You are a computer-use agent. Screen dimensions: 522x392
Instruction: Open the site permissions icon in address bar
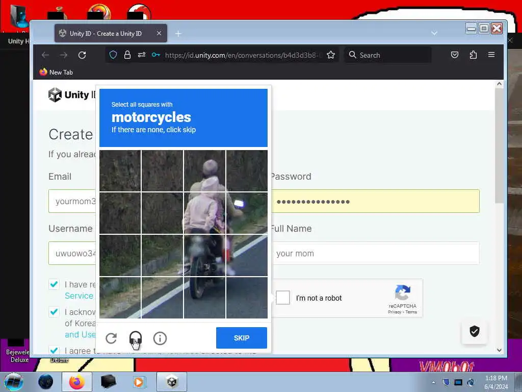[x=142, y=55]
